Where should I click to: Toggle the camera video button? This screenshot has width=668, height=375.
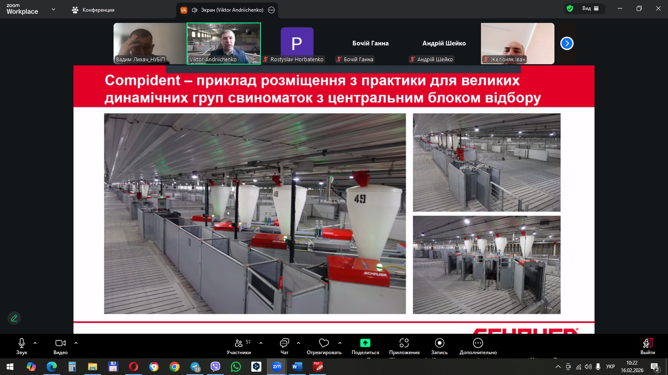pyautogui.click(x=61, y=343)
